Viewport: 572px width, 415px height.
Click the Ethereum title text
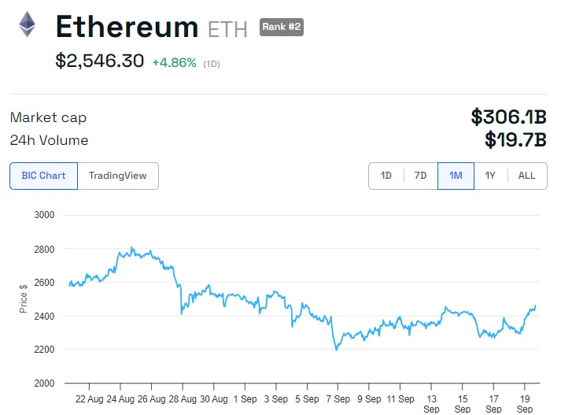(127, 27)
